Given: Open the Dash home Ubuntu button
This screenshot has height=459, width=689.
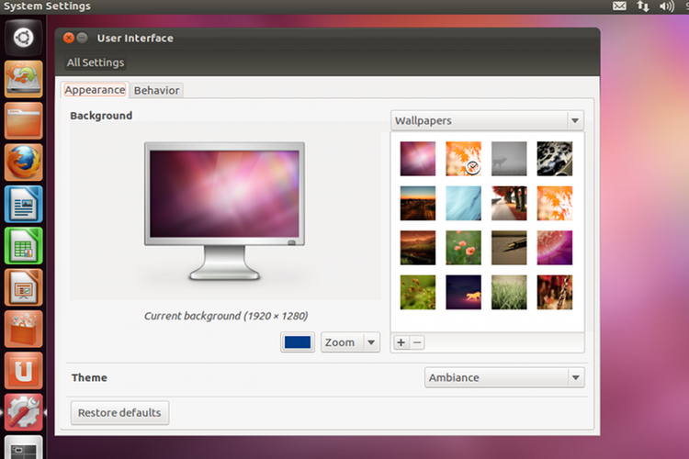Looking at the screenshot, I should click(24, 39).
